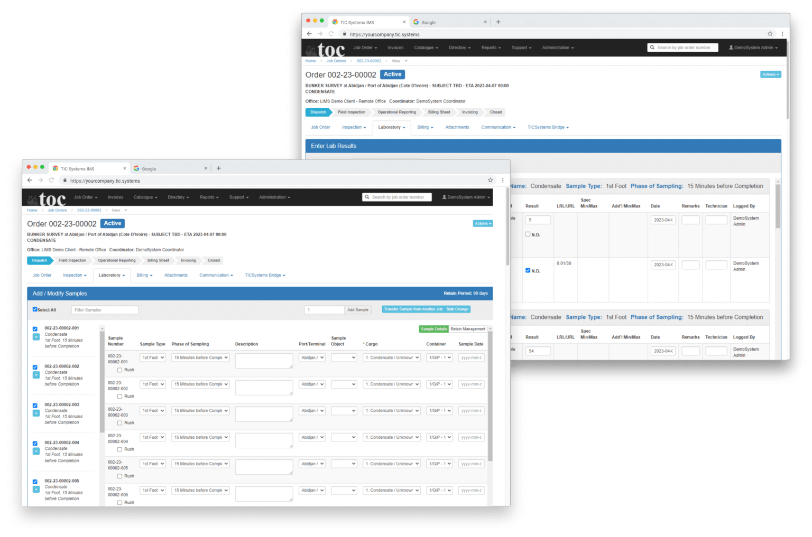Open the Attachments tab in the front window
This screenshot has width=812, height=537.
pos(176,275)
